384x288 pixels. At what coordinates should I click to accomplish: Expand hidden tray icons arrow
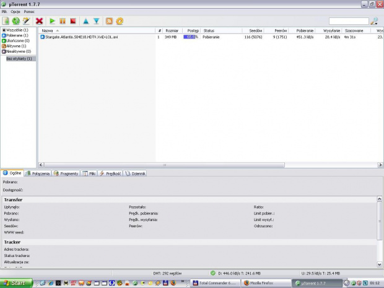click(x=347, y=283)
